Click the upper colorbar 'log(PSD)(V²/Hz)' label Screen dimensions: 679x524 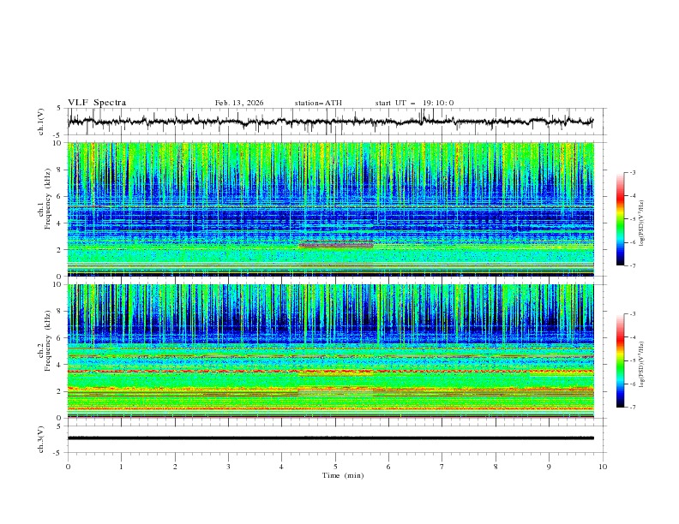click(x=642, y=223)
